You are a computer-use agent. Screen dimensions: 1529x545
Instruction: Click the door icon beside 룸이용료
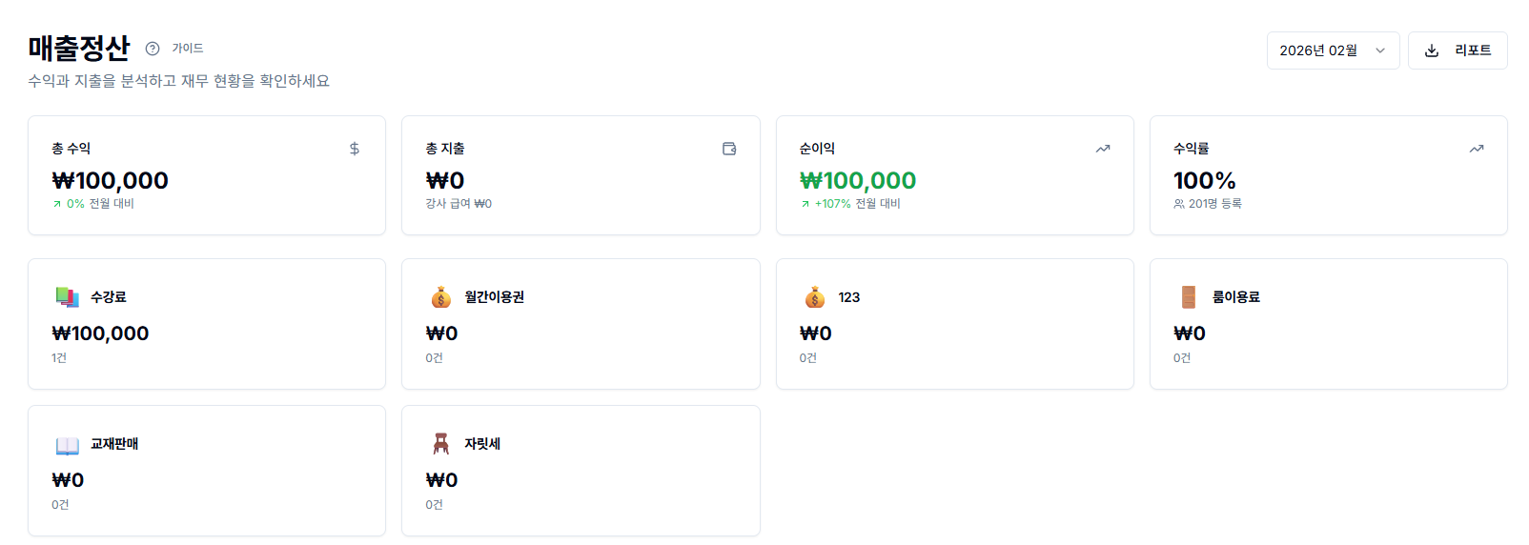point(1189,297)
